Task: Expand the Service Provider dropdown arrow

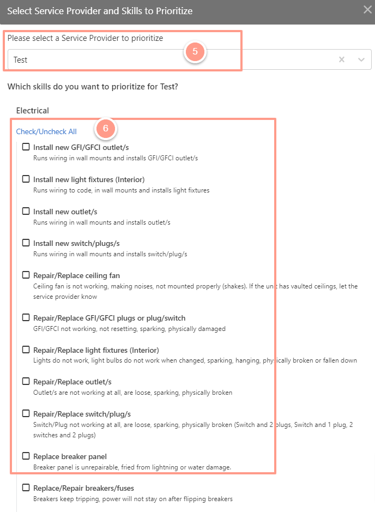Action: [361, 59]
